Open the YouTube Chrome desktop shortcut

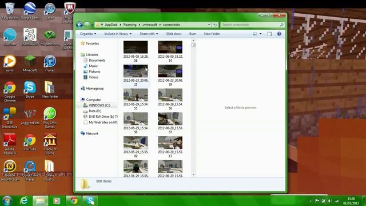click(x=30, y=142)
